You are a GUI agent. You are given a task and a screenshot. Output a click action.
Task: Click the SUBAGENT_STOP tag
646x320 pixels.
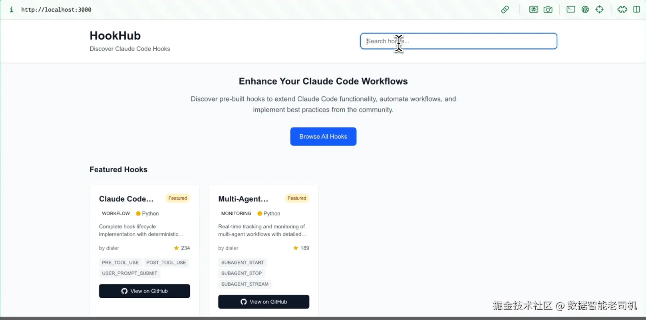click(x=241, y=273)
